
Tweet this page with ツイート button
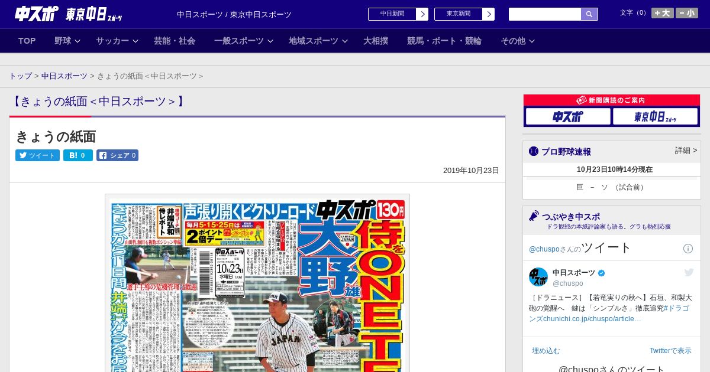click(x=37, y=155)
